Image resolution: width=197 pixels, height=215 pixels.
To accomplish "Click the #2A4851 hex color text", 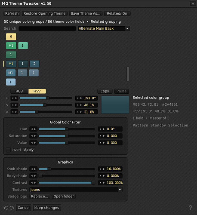I will coord(170,104).
